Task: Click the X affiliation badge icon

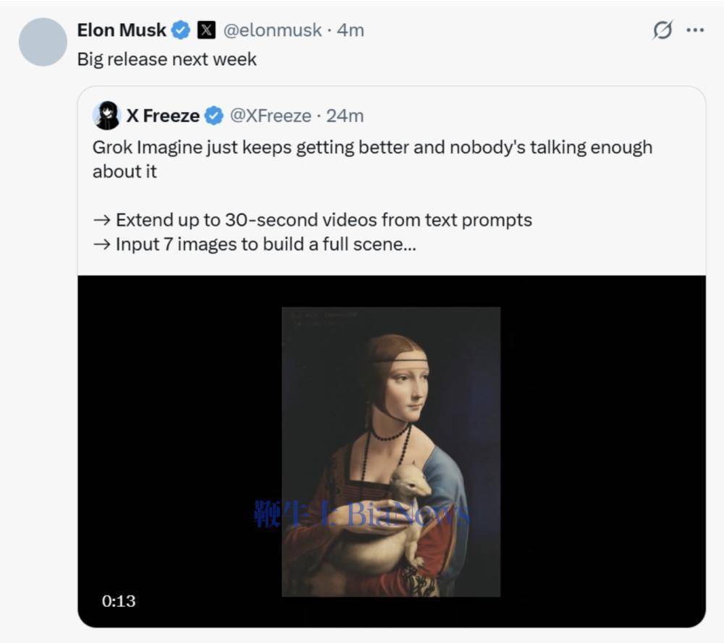Action: click(206, 30)
